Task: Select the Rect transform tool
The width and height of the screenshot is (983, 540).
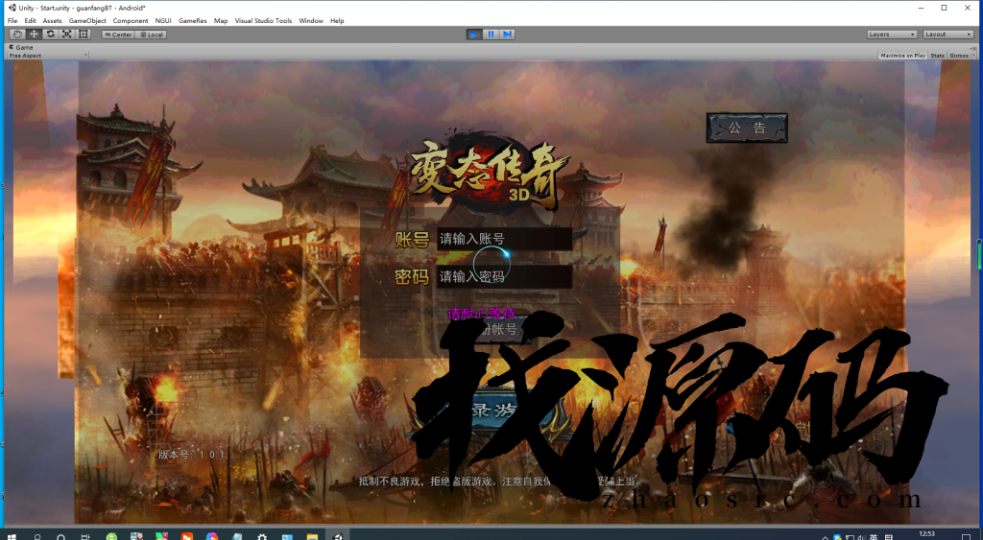Action: tap(83, 35)
